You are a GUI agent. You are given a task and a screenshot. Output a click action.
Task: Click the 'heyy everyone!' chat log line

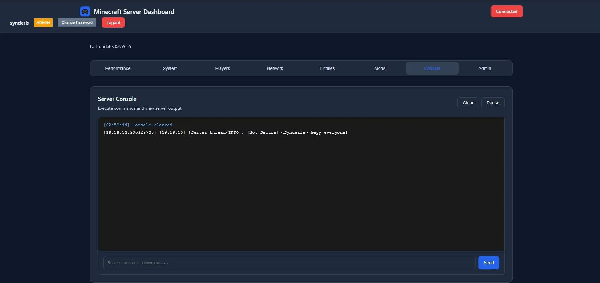click(226, 132)
